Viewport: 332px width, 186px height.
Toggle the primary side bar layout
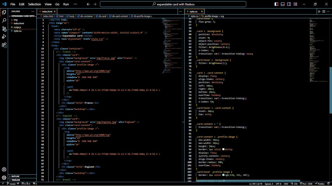[x=276, y=4]
